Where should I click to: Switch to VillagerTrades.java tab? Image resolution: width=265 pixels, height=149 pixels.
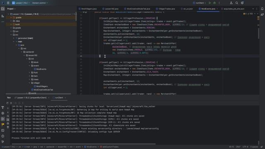coord(165,9)
